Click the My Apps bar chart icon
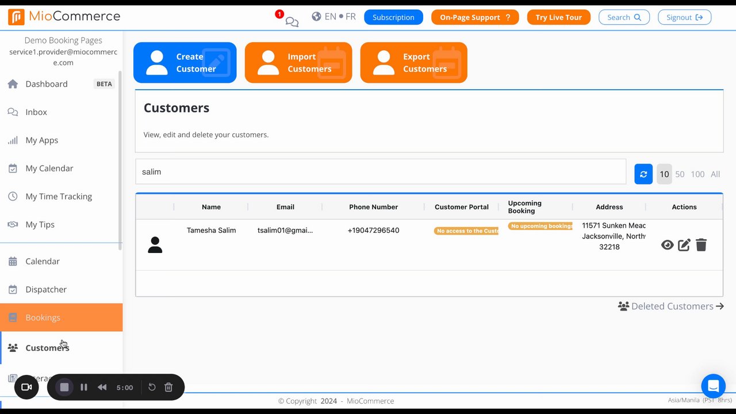 pyautogui.click(x=13, y=140)
